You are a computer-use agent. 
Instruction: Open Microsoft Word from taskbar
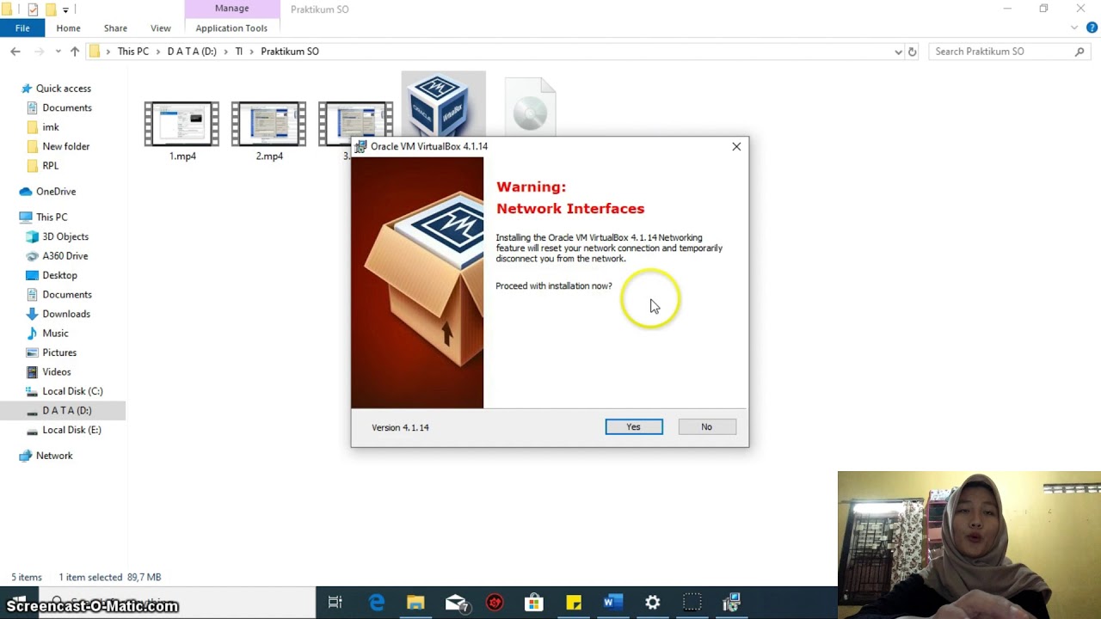pos(612,603)
